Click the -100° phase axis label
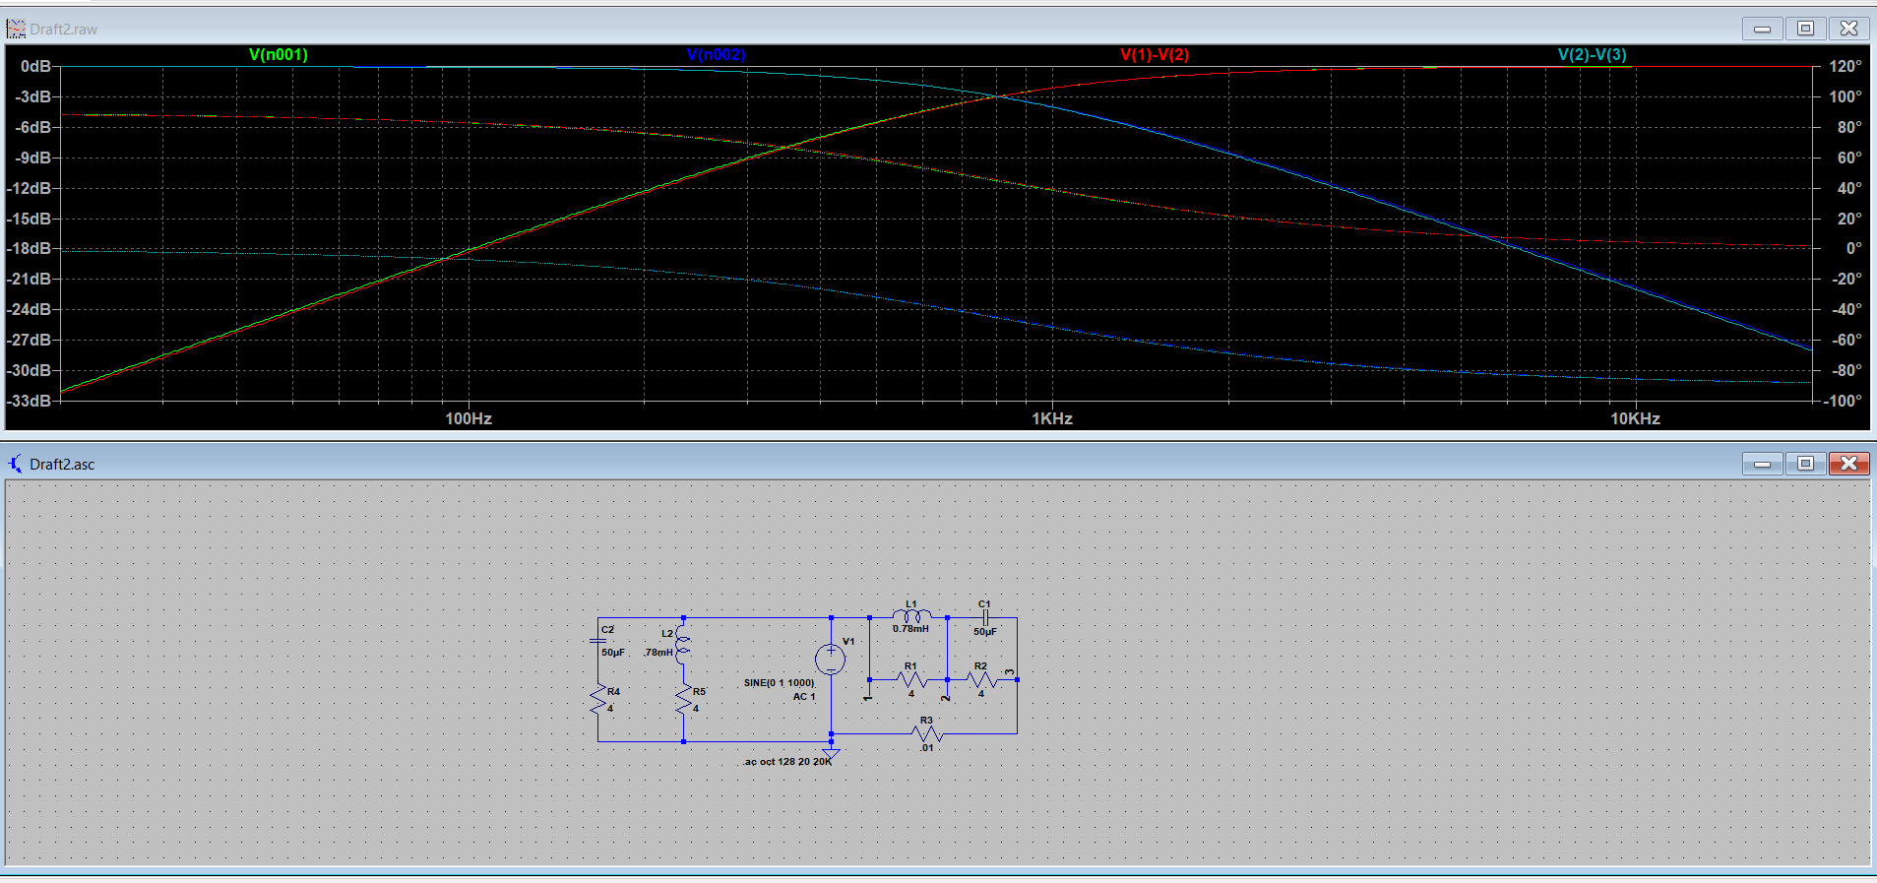The height and width of the screenshot is (883, 1877). [1843, 401]
